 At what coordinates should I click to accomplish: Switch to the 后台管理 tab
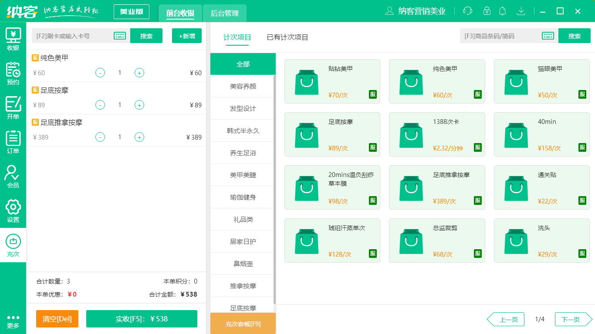point(225,13)
